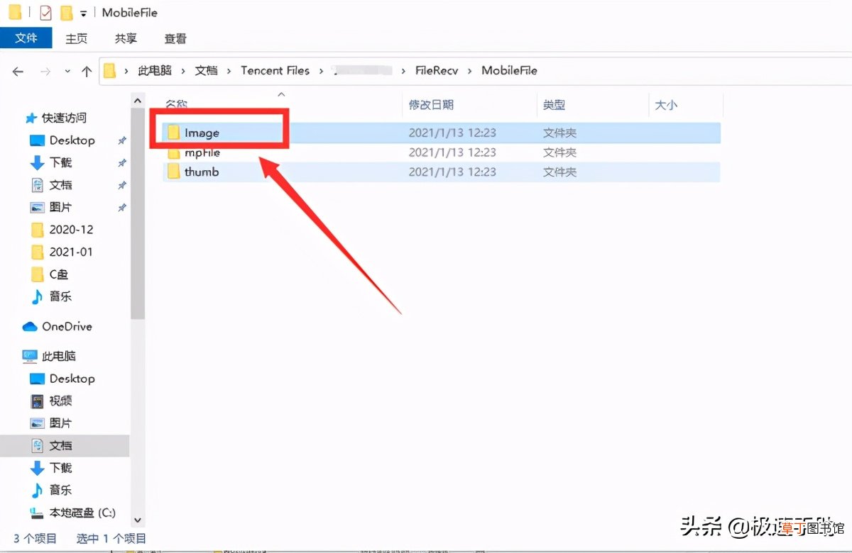This screenshot has width=852, height=553.
Task: Click pin icon beside quick access 图片
Action: click(x=121, y=208)
